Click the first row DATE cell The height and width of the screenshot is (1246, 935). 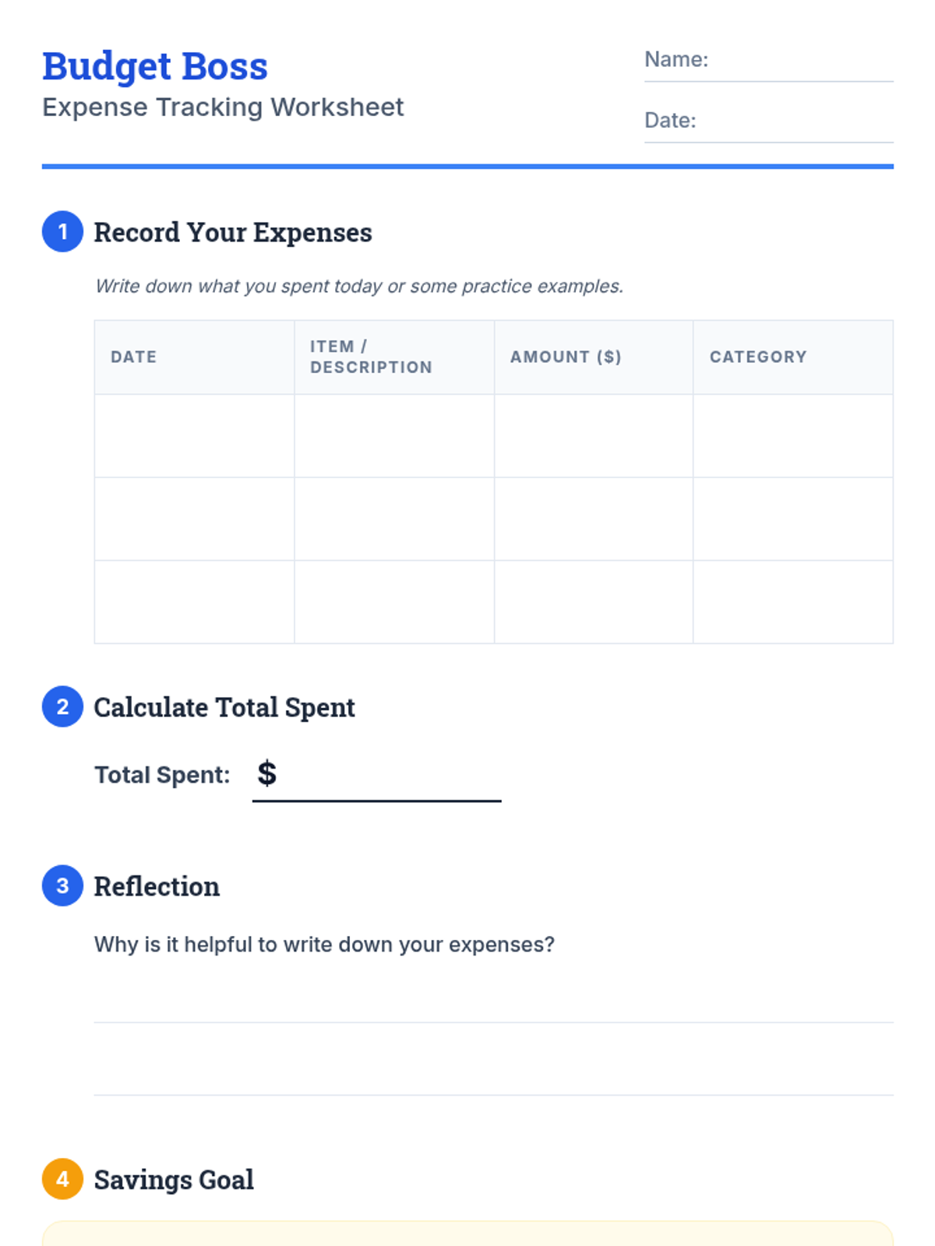pos(194,436)
